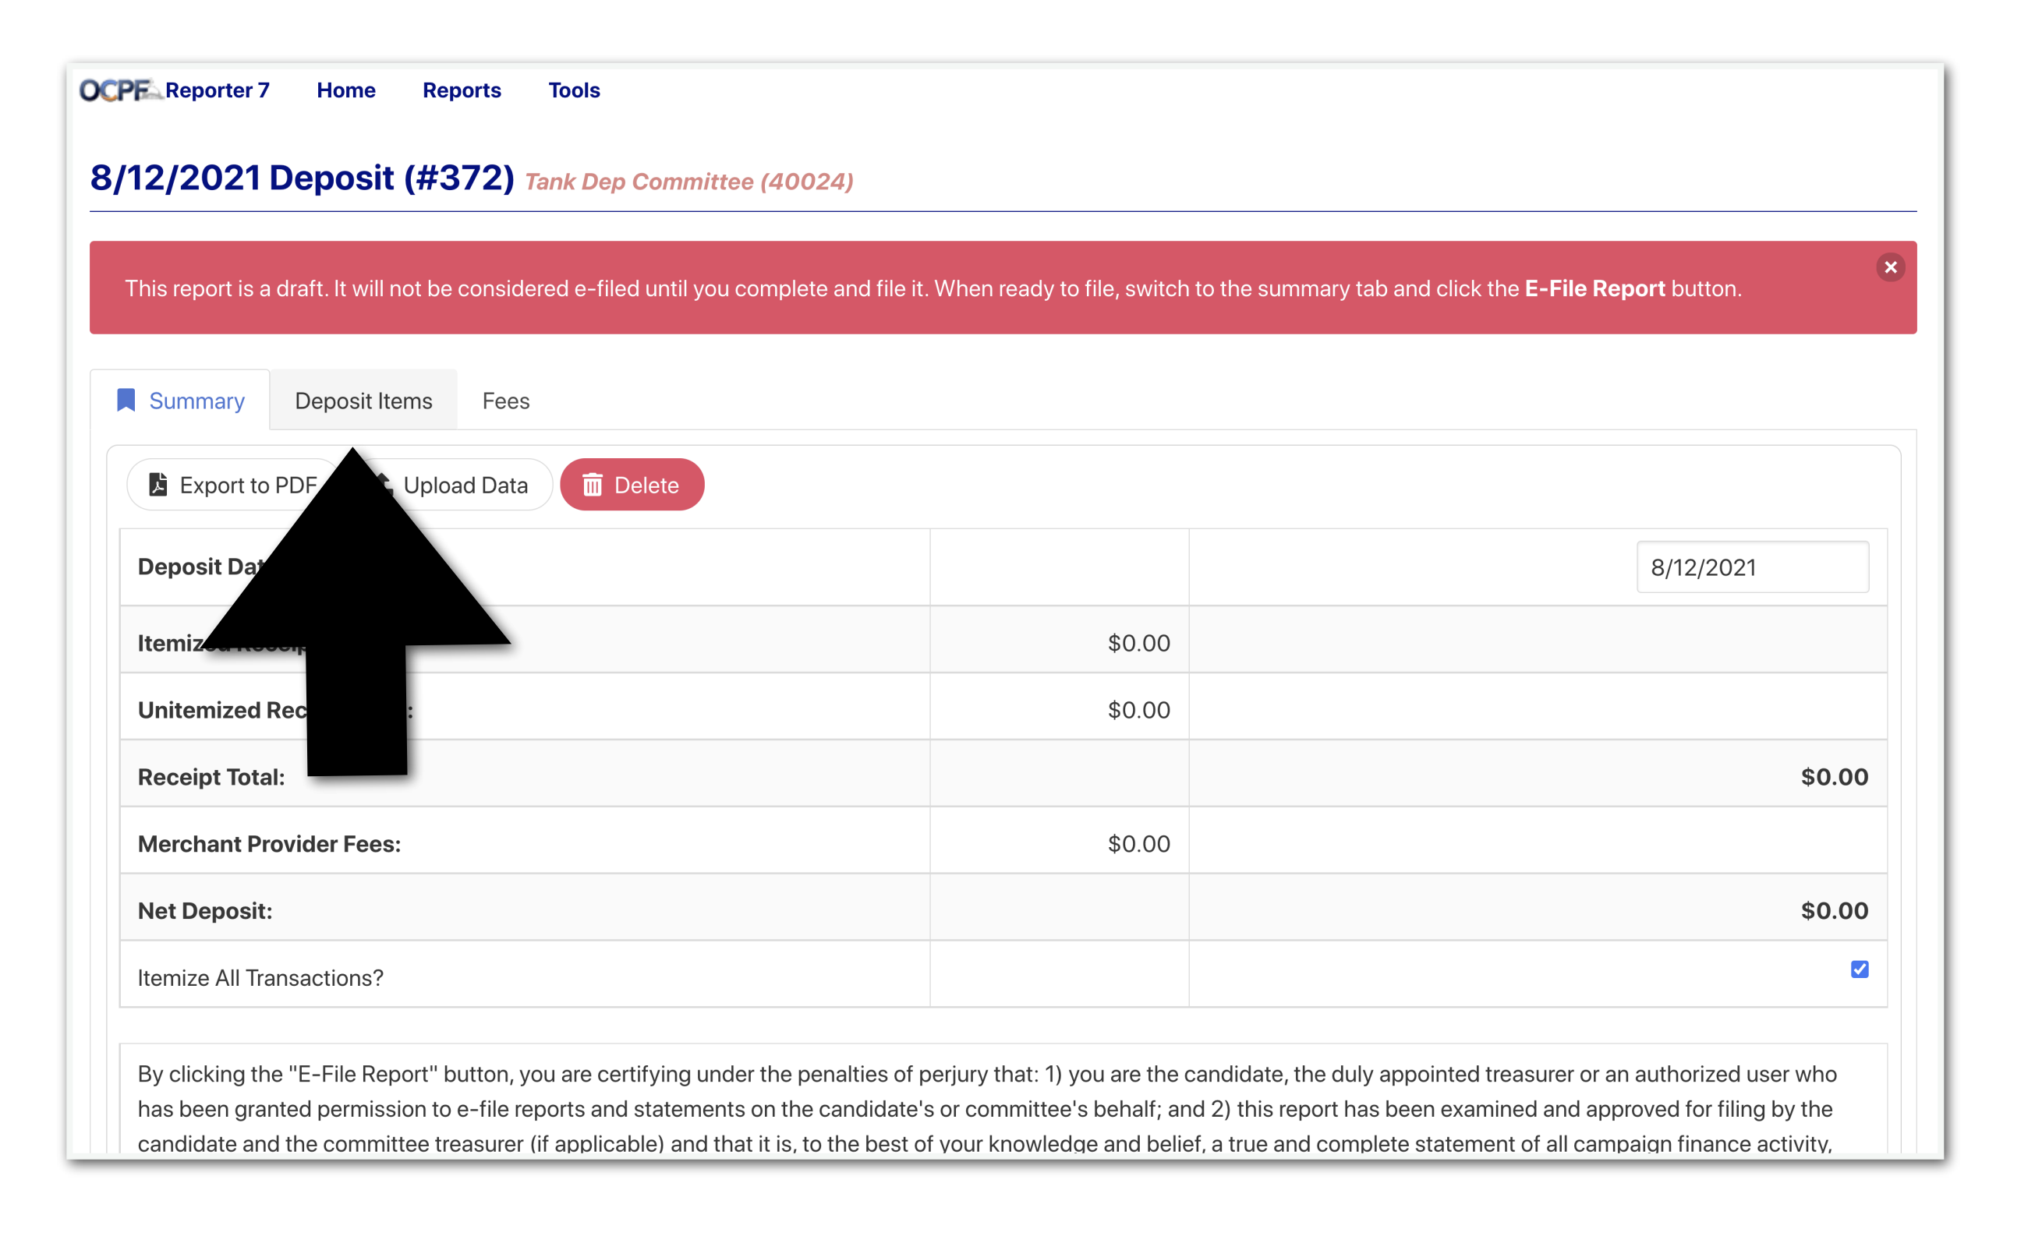2035x1250 pixels.
Task: Select the Summary tab label
Action: (x=196, y=401)
